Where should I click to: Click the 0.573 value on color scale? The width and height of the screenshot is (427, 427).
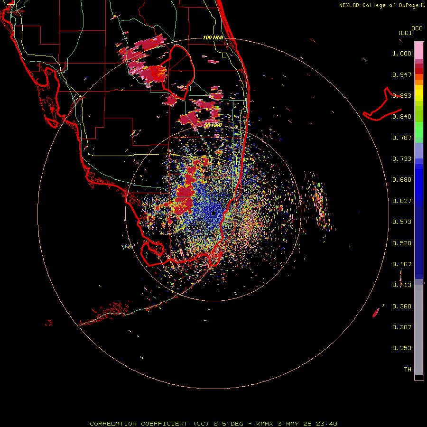pos(402,222)
